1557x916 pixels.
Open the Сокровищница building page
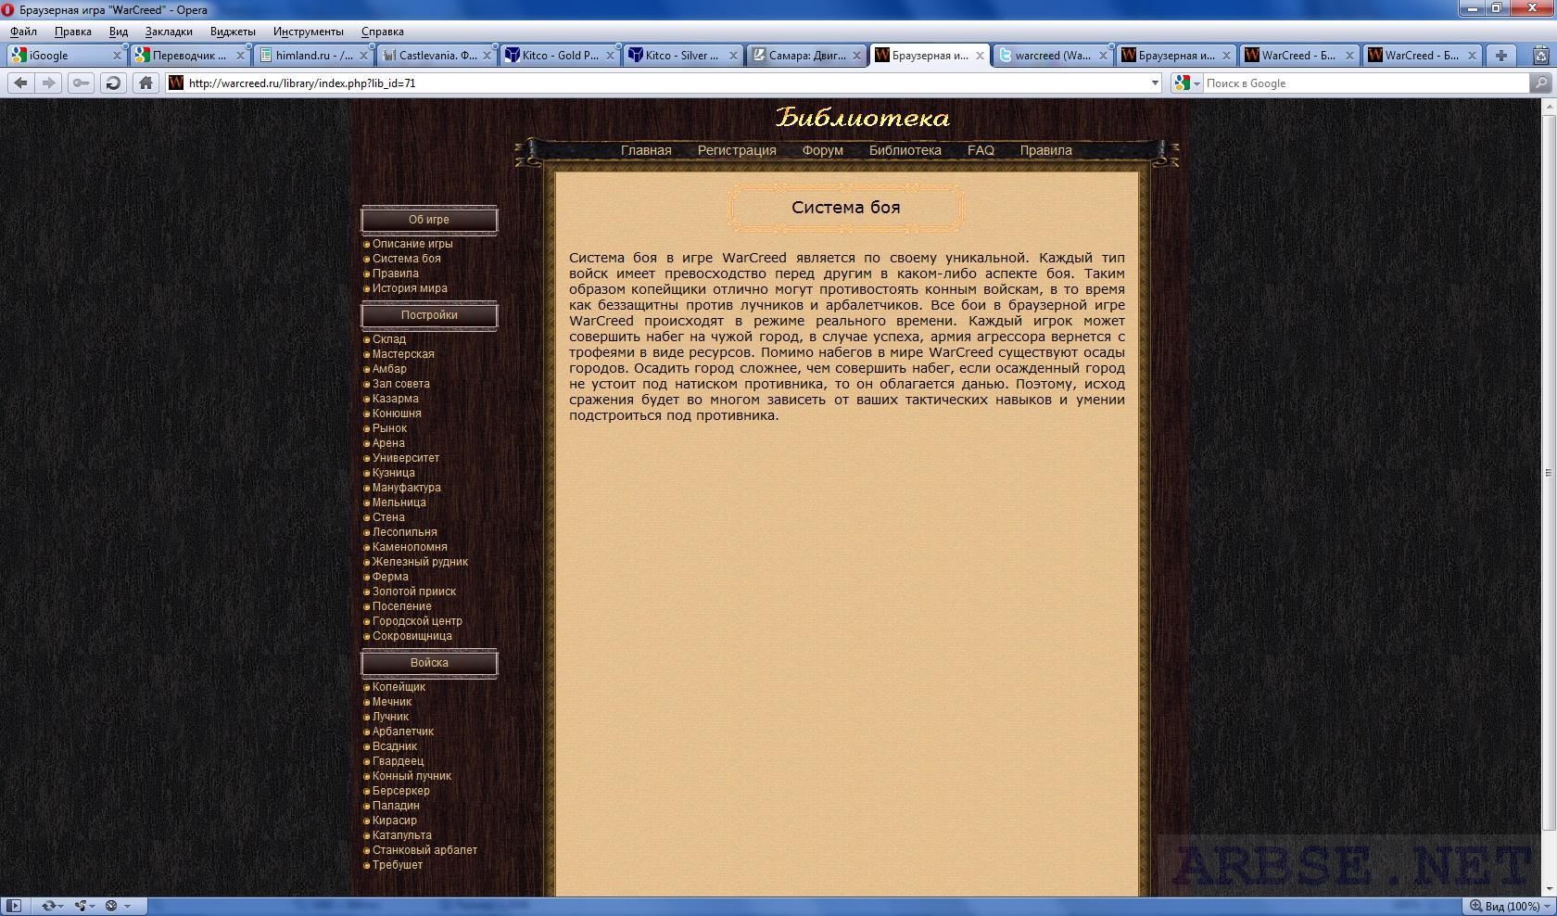pyautogui.click(x=411, y=636)
